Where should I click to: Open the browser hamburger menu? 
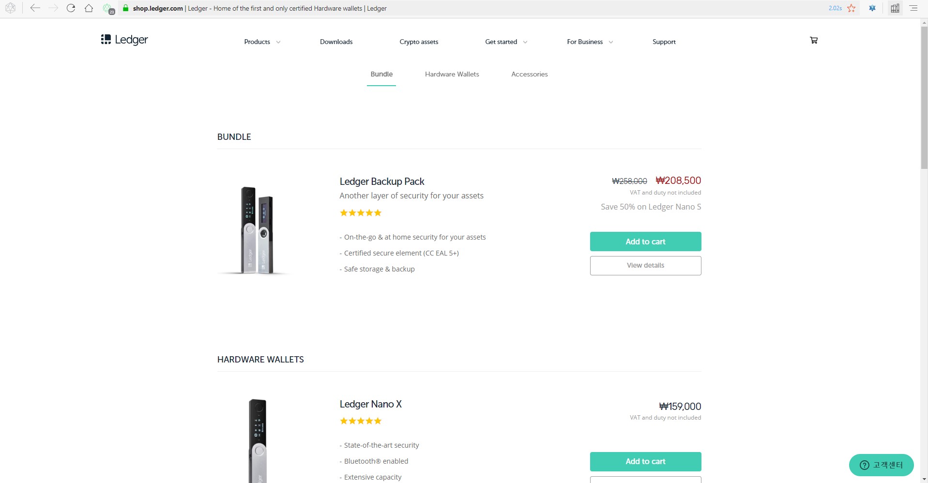pyautogui.click(x=913, y=8)
